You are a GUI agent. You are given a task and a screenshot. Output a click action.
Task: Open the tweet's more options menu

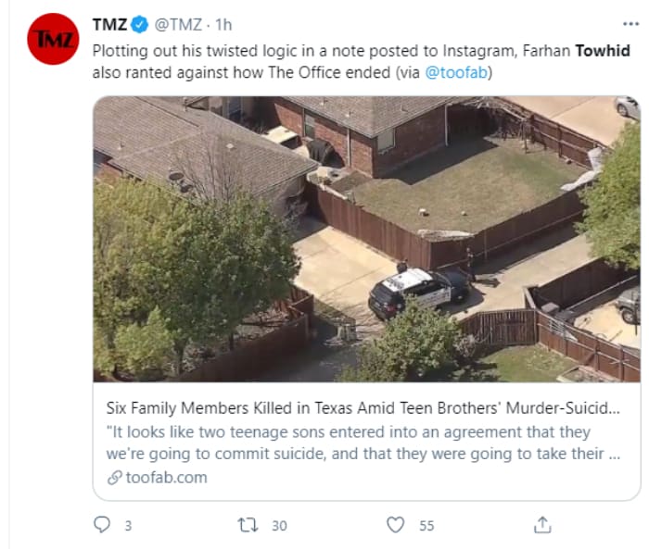(x=630, y=24)
